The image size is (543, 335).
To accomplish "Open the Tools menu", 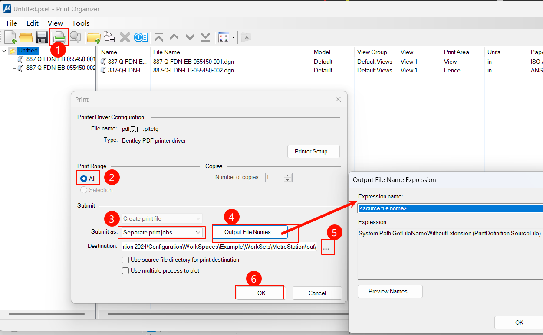I will coord(81,23).
